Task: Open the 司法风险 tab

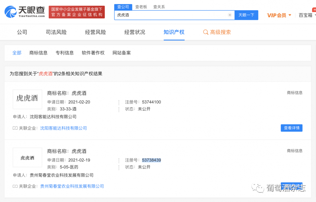Action: click(56, 32)
